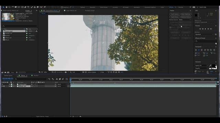
Task: Toggle visibility of the Tower.mp4 layer
Action: click(x=2, y=84)
